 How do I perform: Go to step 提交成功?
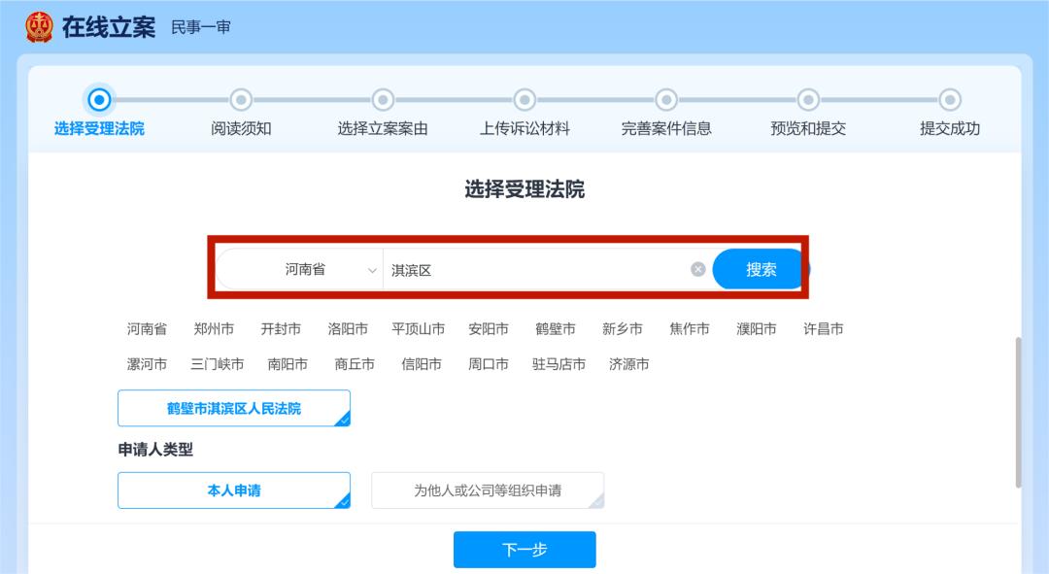[x=950, y=128]
